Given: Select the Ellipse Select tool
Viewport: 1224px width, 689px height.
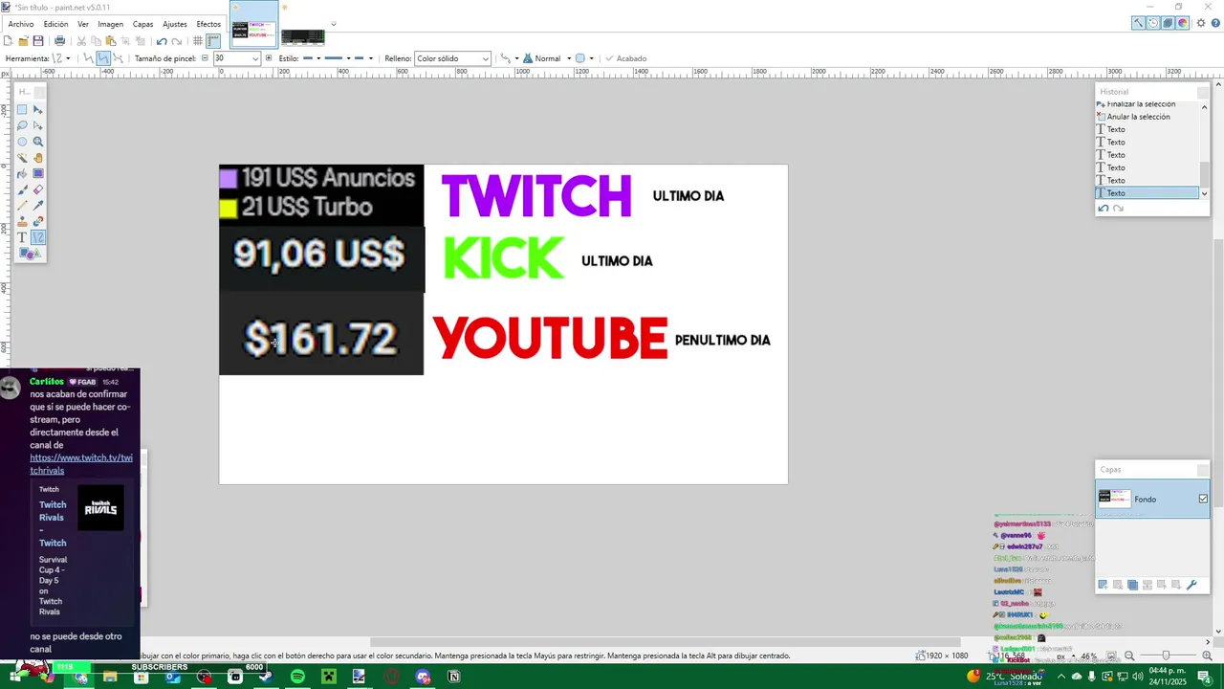Looking at the screenshot, I should point(22,142).
